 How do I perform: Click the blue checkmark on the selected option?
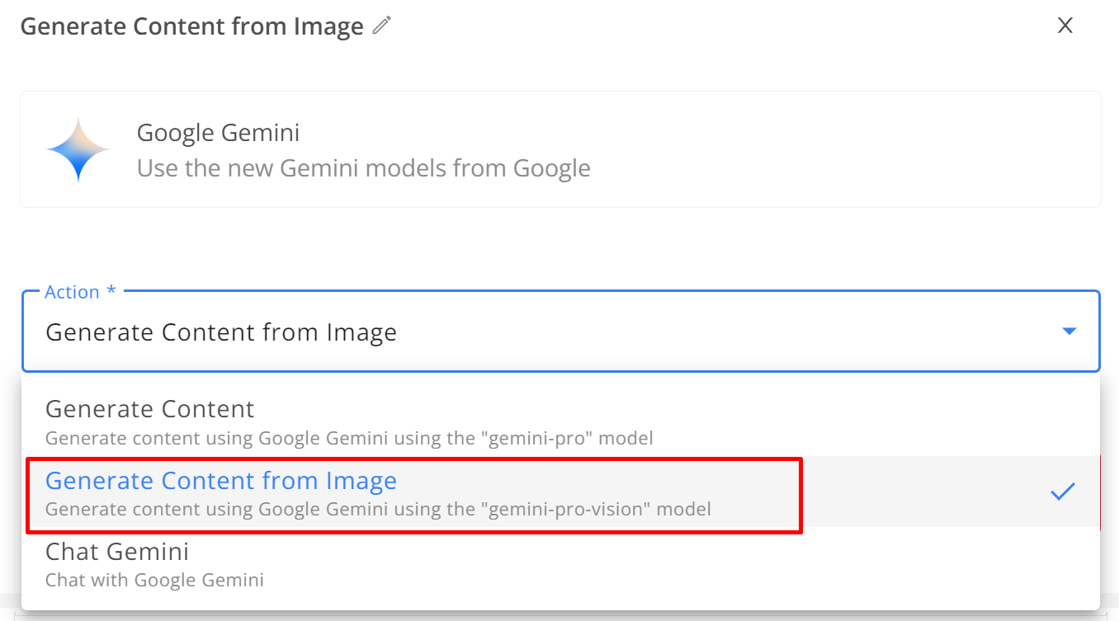(x=1062, y=492)
